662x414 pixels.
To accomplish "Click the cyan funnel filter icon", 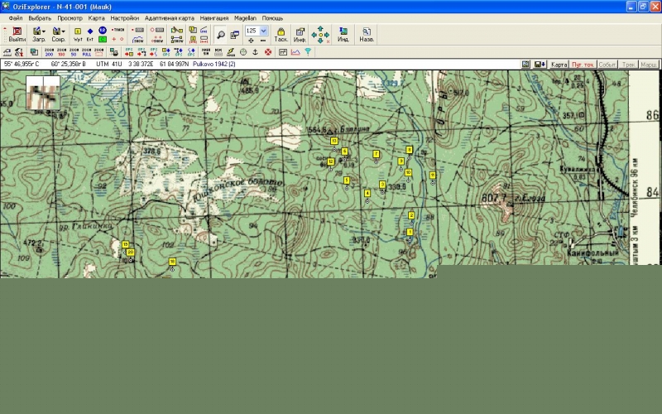I will (x=308, y=52).
